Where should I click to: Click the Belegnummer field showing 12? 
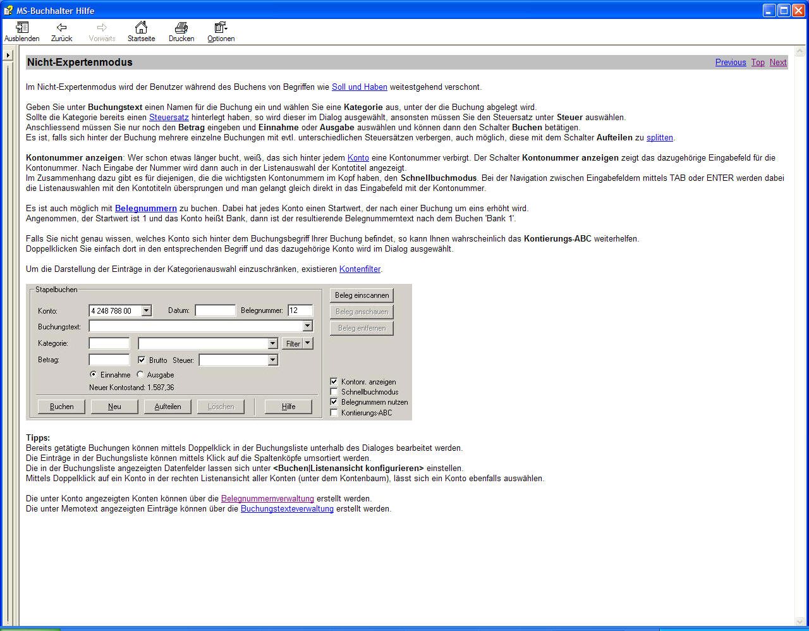point(300,310)
